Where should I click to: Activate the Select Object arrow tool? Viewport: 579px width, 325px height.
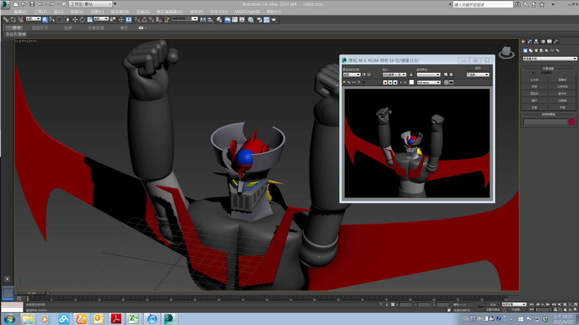[45, 19]
